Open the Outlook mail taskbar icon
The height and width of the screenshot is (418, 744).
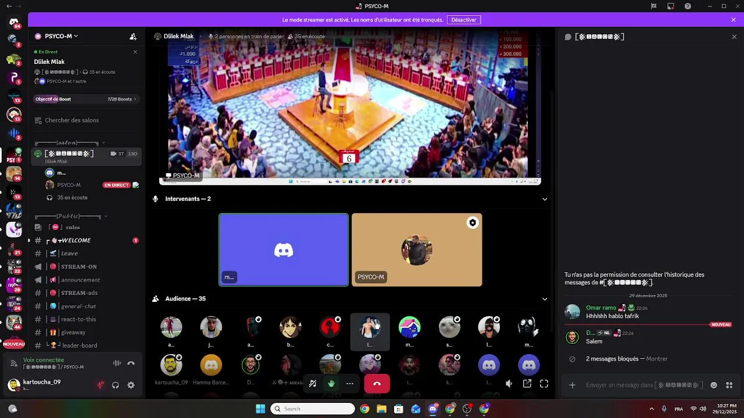tap(416, 409)
